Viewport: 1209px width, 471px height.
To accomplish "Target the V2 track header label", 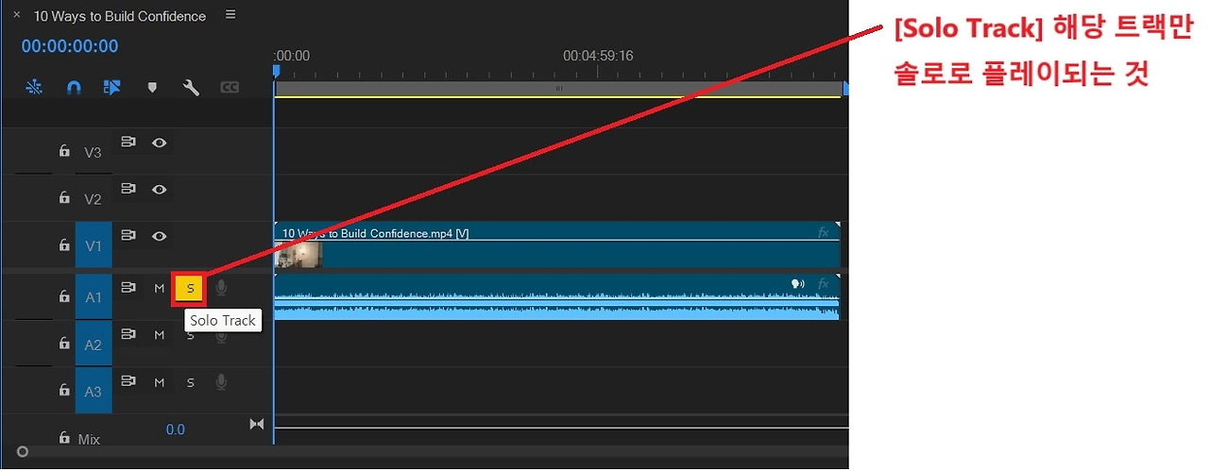I will [93, 199].
